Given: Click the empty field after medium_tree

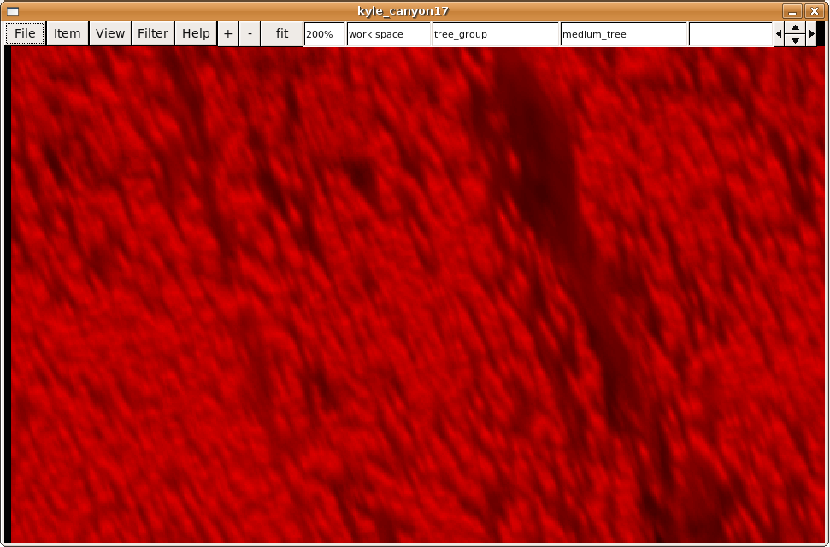Looking at the screenshot, I should click(x=731, y=34).
